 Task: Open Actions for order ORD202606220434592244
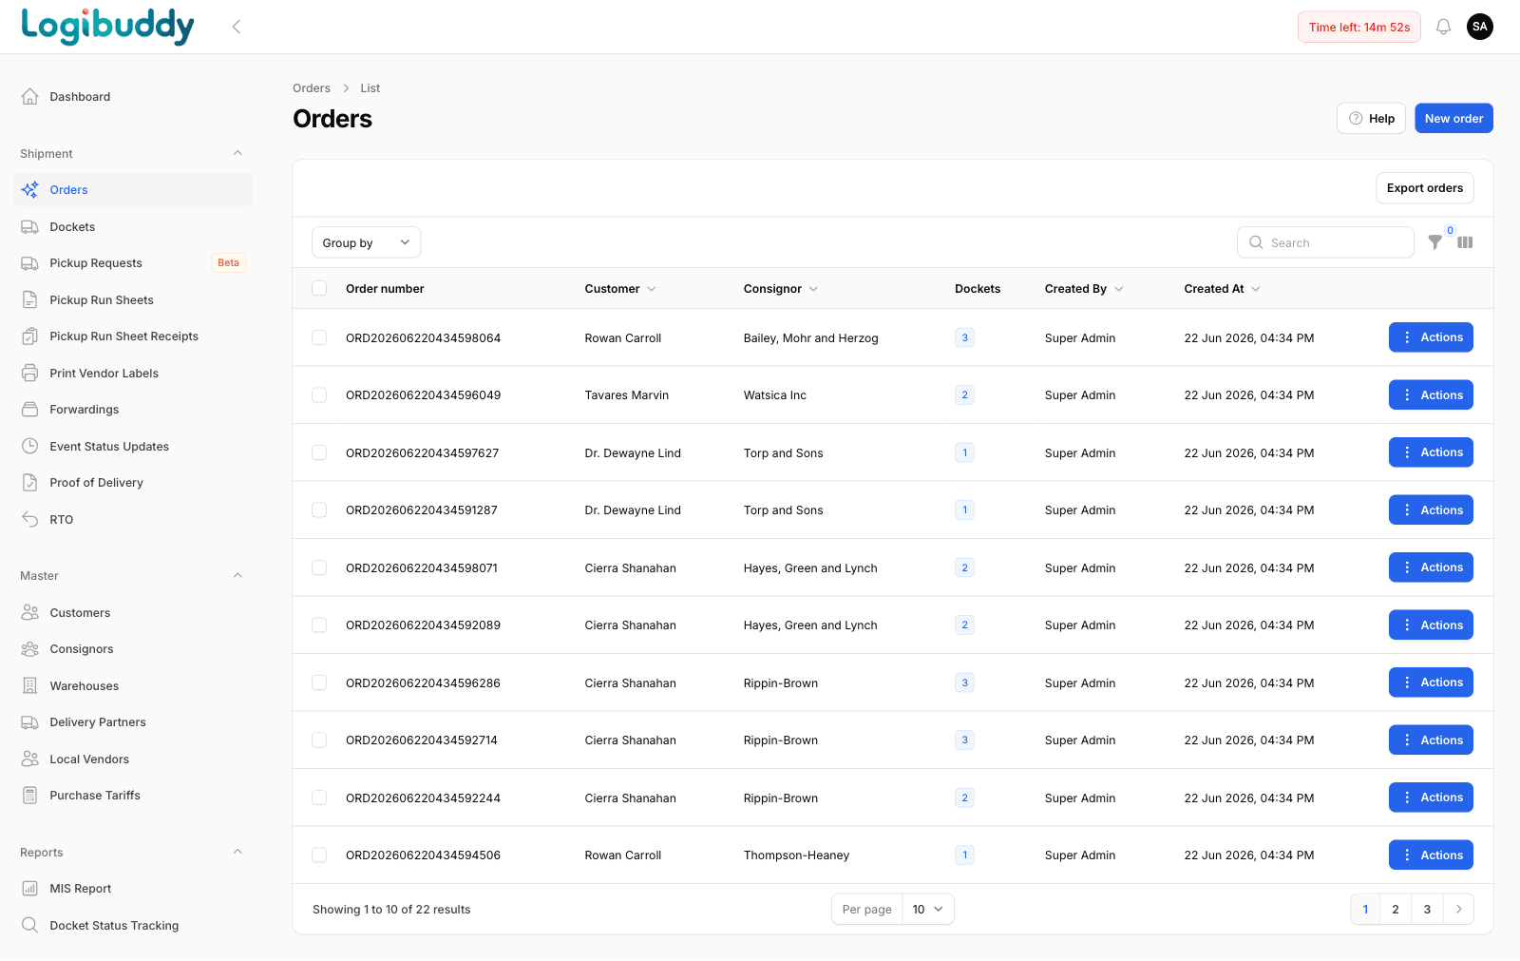click(1431, 798)
